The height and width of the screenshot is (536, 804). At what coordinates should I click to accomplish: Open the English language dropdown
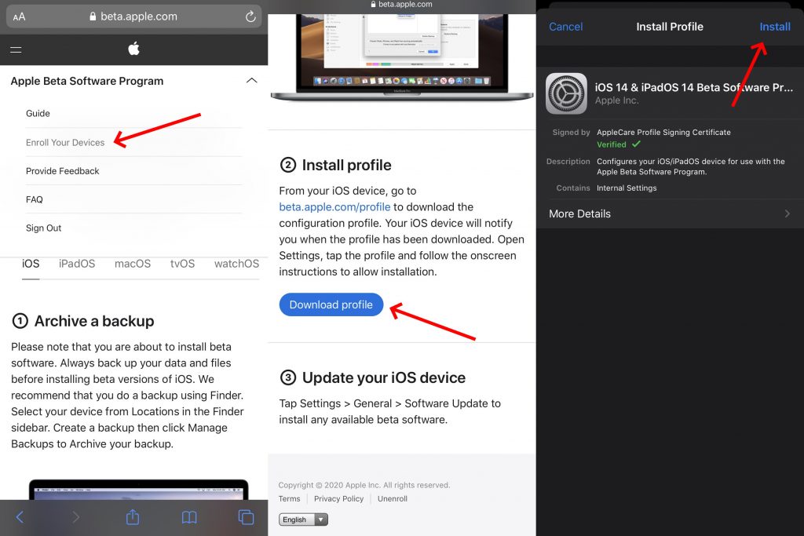(304, 520)
